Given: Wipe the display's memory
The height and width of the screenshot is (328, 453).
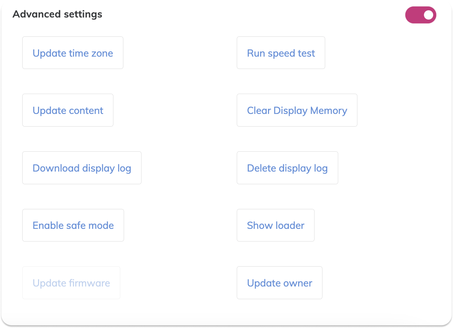Looking at the screenshot, I should 297,110.
